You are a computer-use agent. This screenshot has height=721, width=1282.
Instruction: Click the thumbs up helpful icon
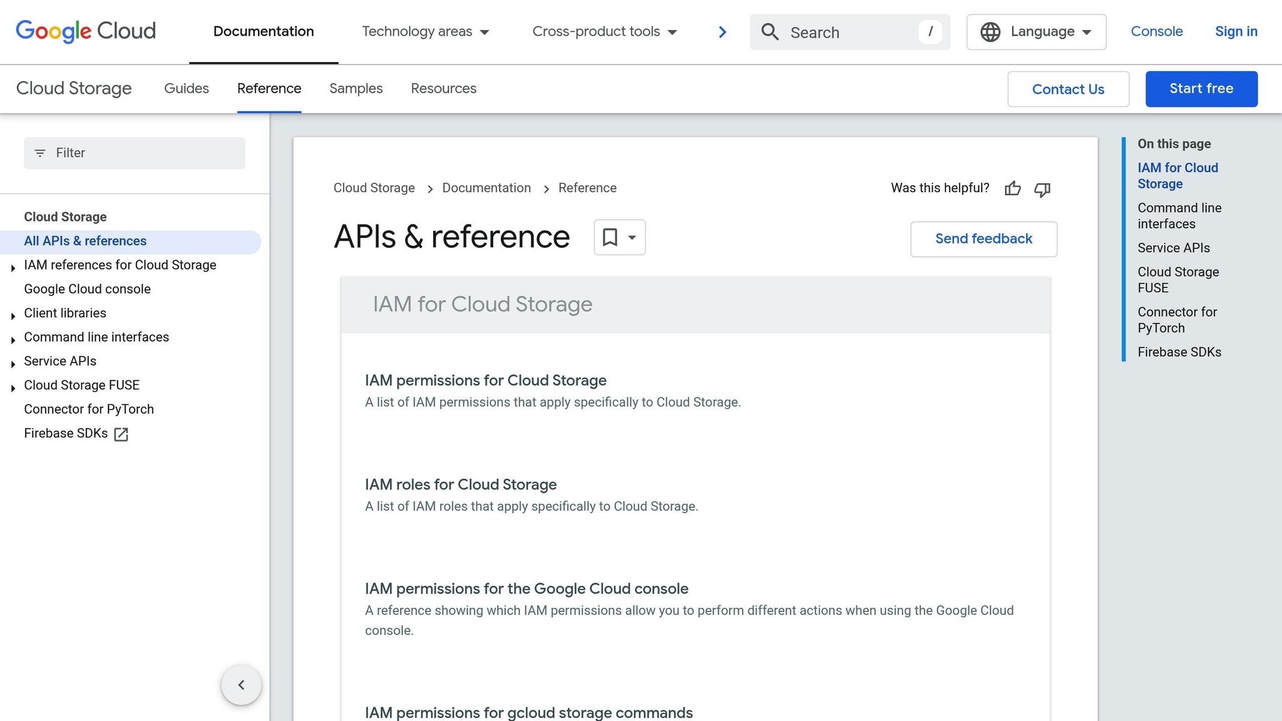(x=1012, y=188)
